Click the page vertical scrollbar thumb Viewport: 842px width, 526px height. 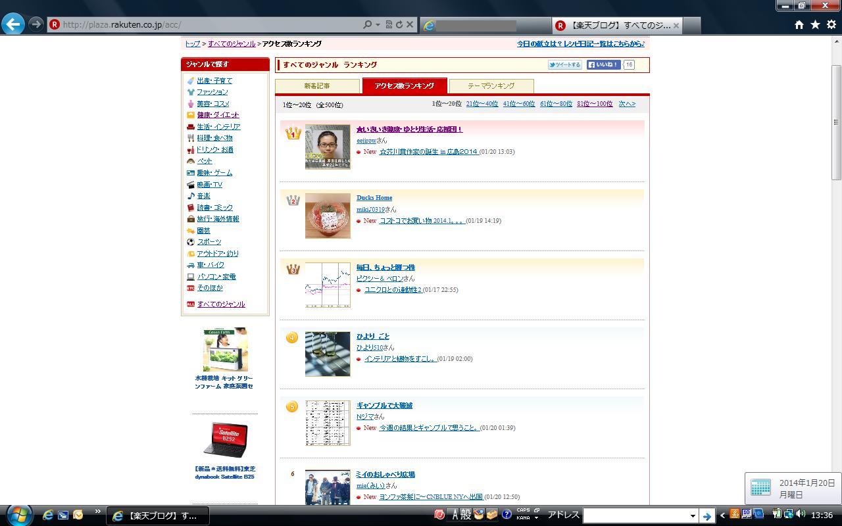[x=836, y=122]
